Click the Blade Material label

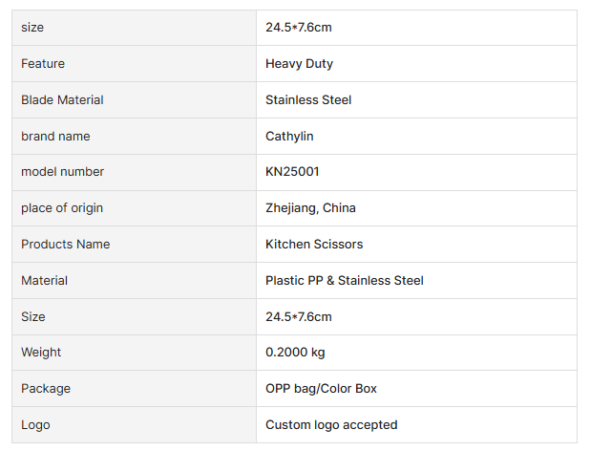[62, 100]
